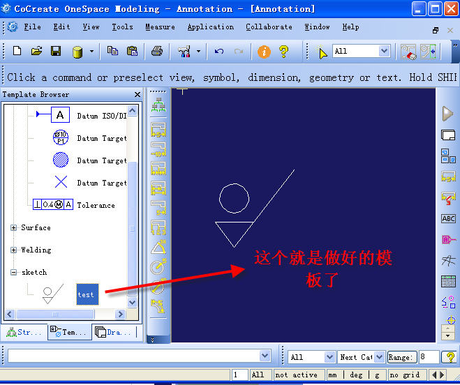The width and height of the screenshot is (460, 385).
Task: Open the Next Cat dropdown
Action: pyautogui.click(x=379, y=357)
